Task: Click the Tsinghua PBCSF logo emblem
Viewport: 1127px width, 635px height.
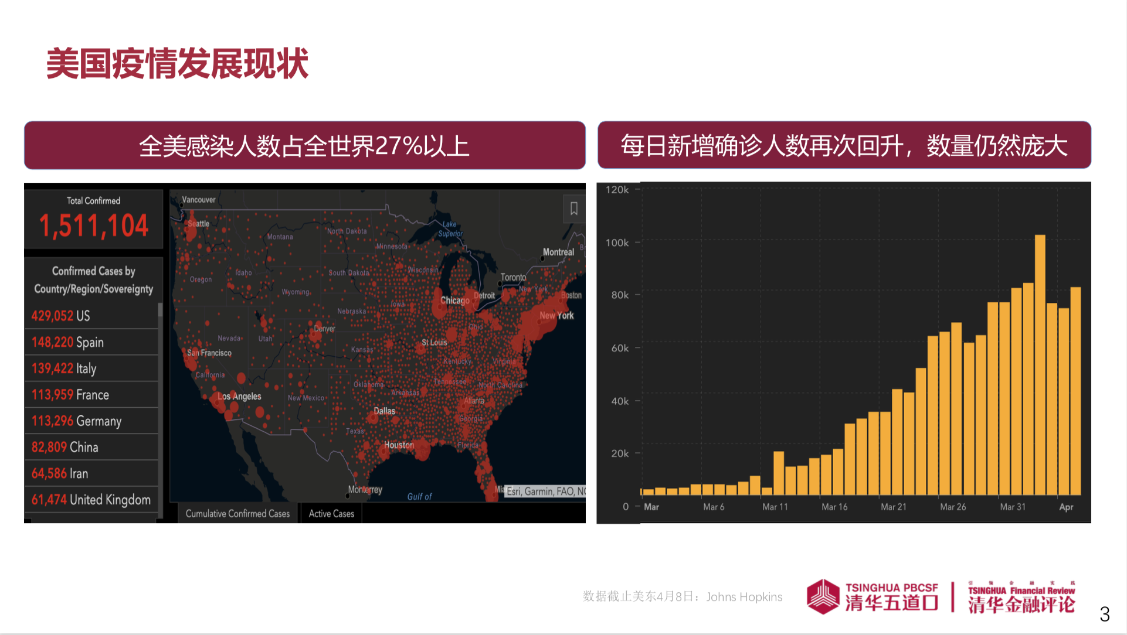Action: tap(823, 596)
